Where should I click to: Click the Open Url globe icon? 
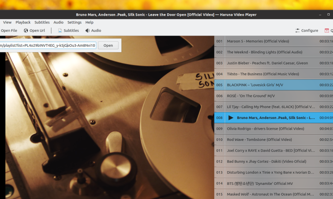tap(26, 31)
